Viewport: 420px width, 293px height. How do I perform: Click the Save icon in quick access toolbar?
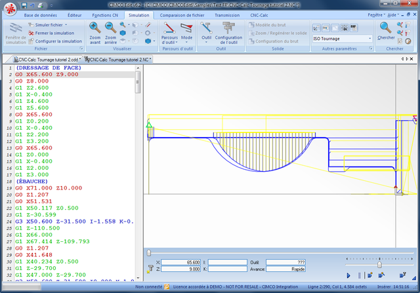point(24,5)
